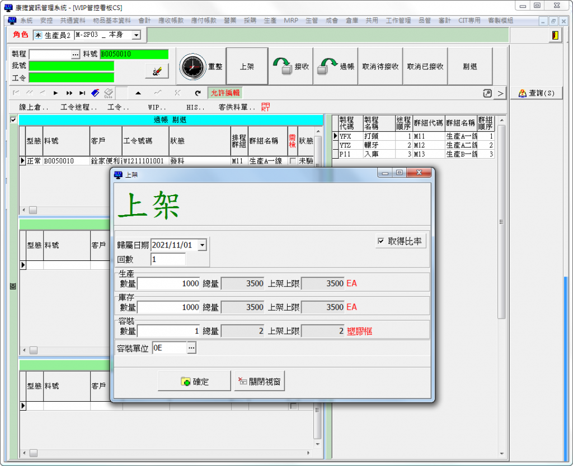Click the 生產 數量 input field
Image resolution: width=573 pixels, height=466 pixels.
point(168,283)
